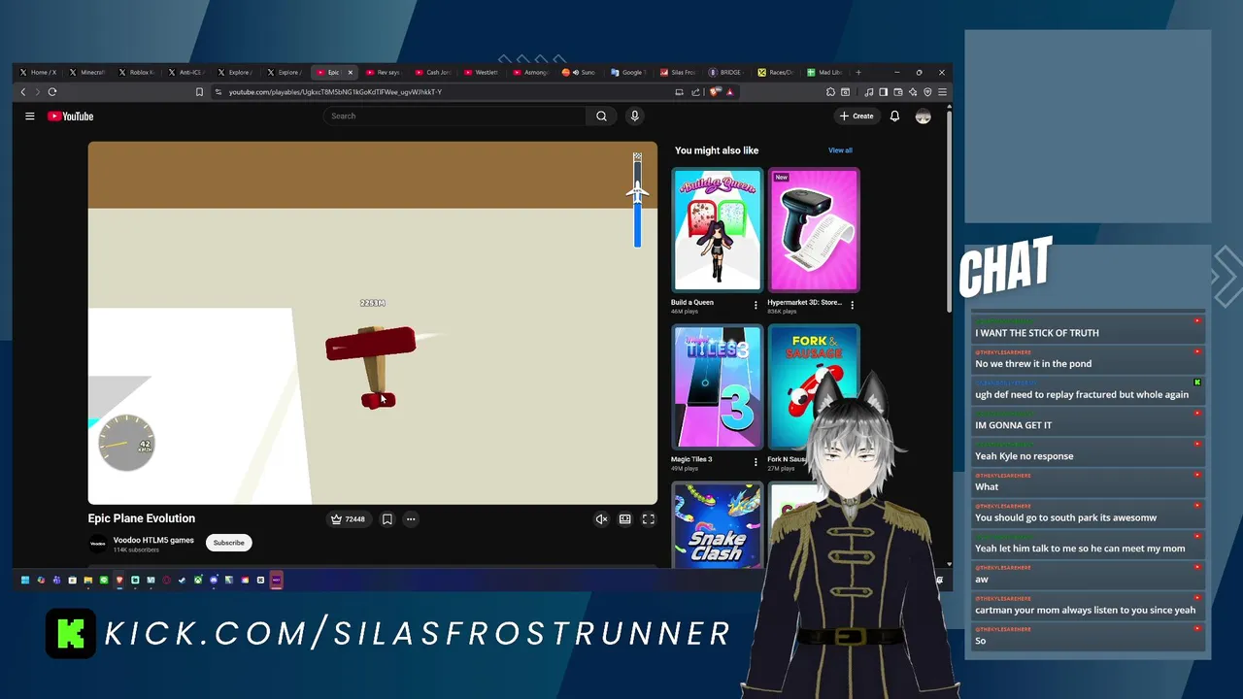Focus the YouTube search field
The image size is (1243, 699).
point(454,116)
